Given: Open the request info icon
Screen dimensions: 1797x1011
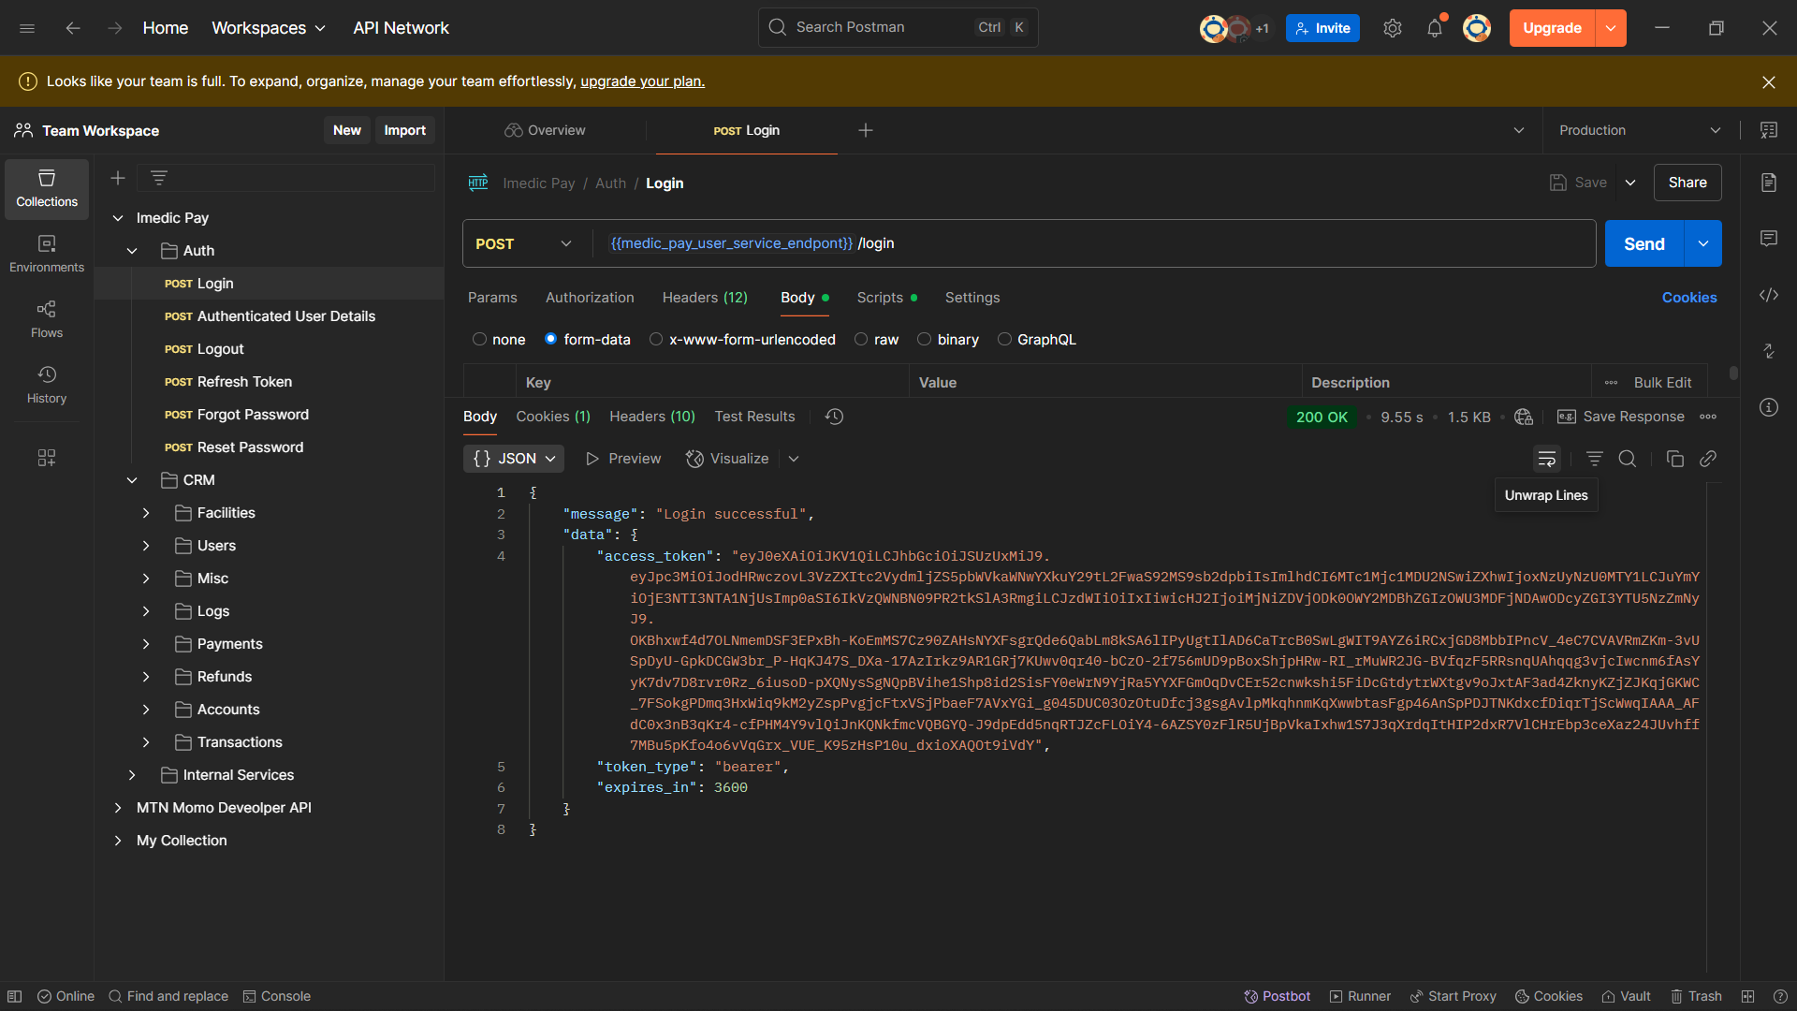Looking at the screenshot, I should coord(1769,407).
